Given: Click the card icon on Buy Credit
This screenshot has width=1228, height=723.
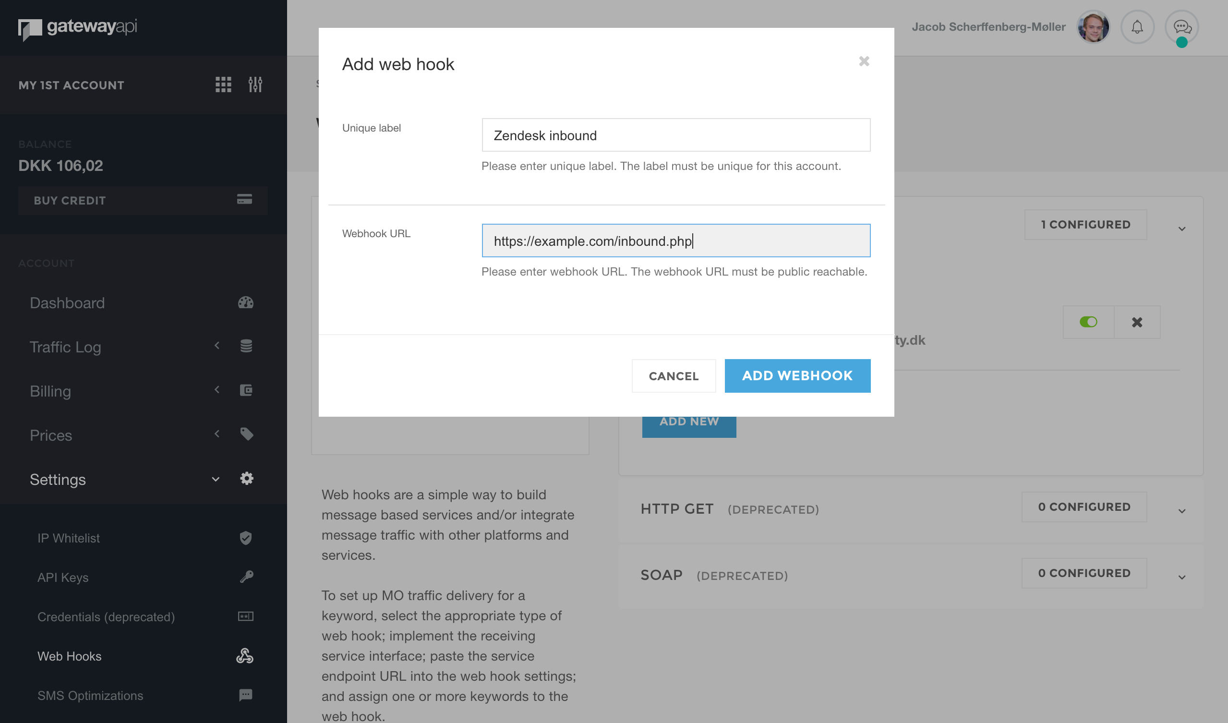Looking at the screenshot, I should [x=244, y=200].
